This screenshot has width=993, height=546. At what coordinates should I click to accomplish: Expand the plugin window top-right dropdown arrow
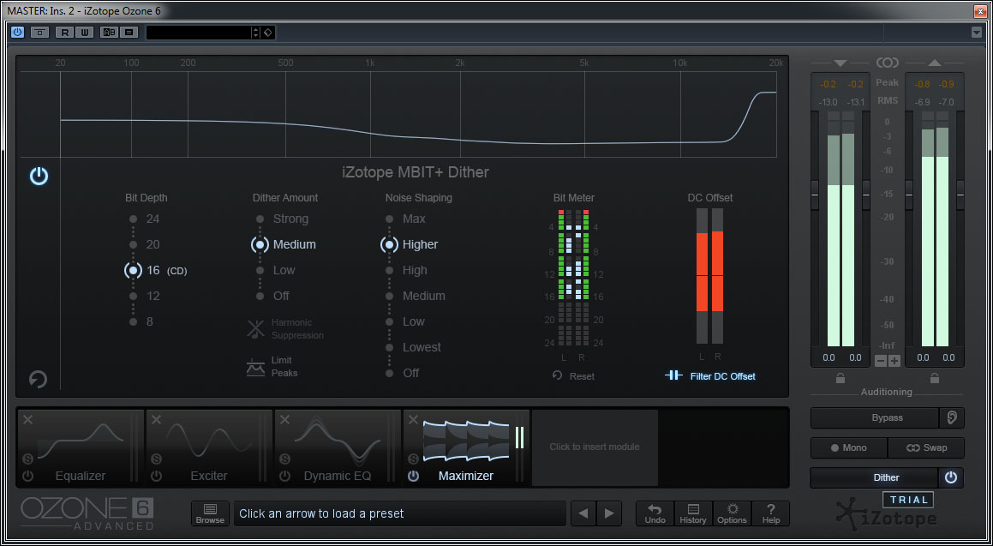977,33
